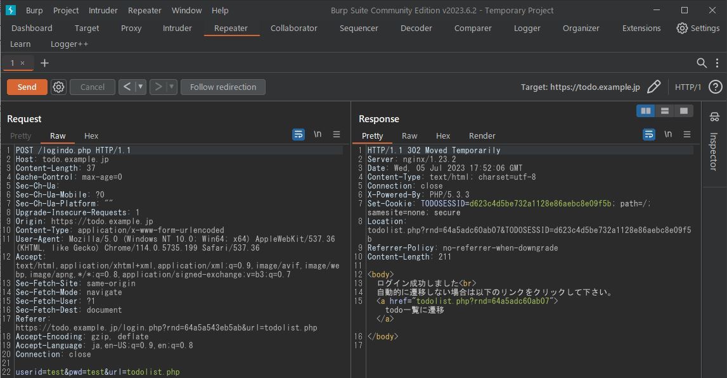Select Request Pretty view tab
Image resolution: width=727 pixels, height=378 pixels.
click(21, 135)
